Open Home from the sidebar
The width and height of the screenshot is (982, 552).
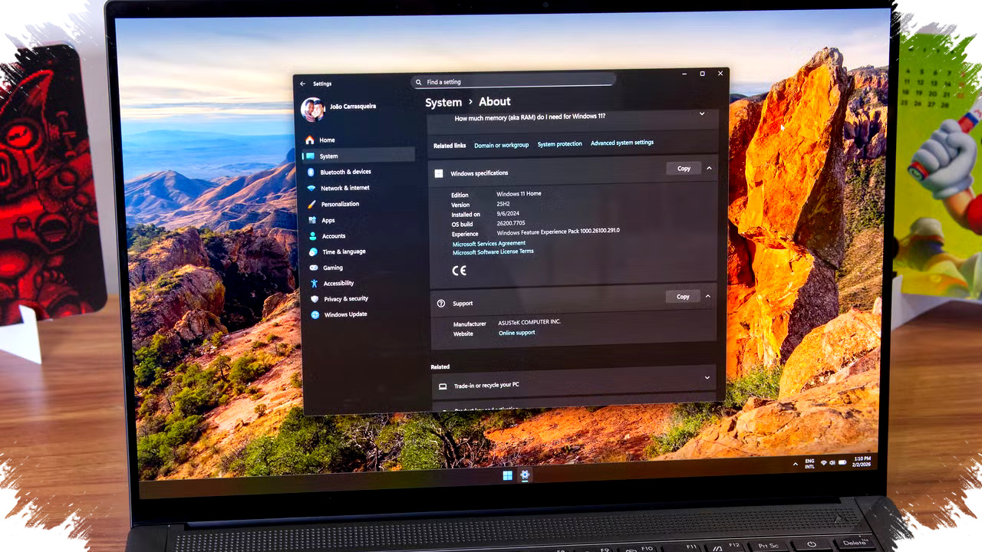pyautogui.click(x=327, y=140)
